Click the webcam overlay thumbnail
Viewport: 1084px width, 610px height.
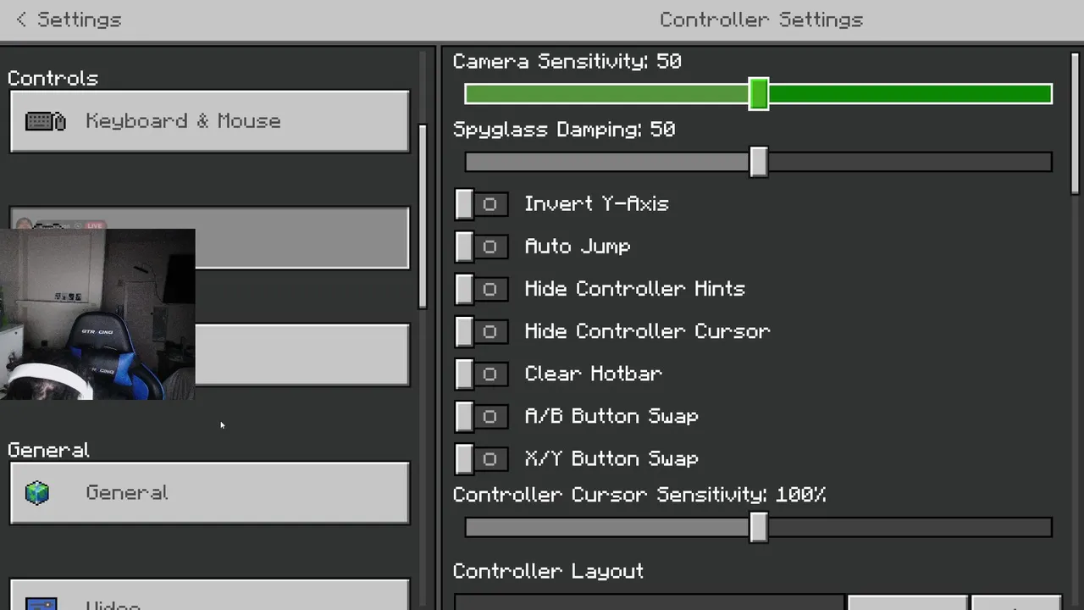[x=97, y=313]
